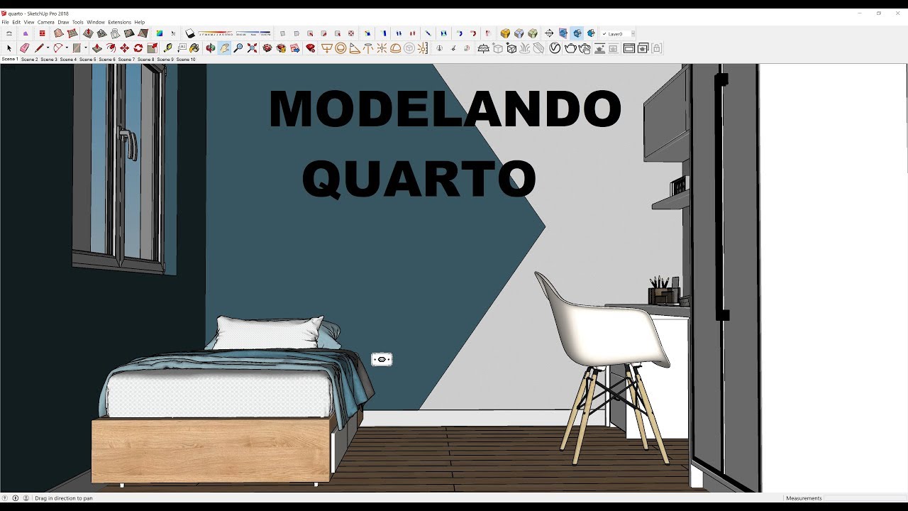This screenshot has height=511, width=908.
Task: Pick the Move tool with four red arrows
Action: (124, 48)
